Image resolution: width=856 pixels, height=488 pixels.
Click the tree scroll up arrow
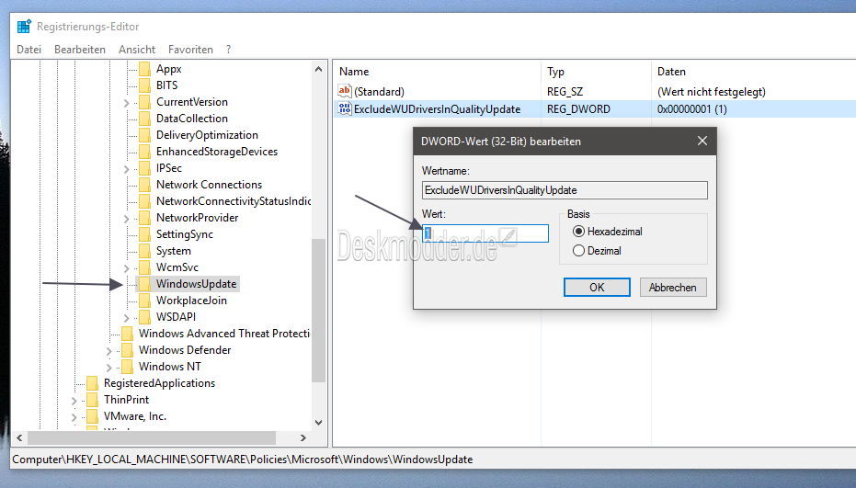318,69
